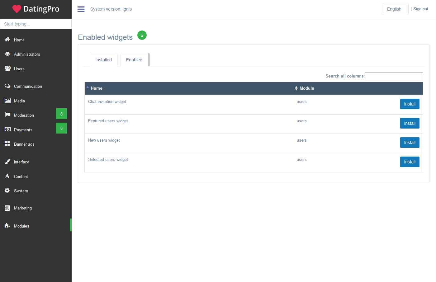
Task: Click the Search all columns field
Action: (394, 76)
